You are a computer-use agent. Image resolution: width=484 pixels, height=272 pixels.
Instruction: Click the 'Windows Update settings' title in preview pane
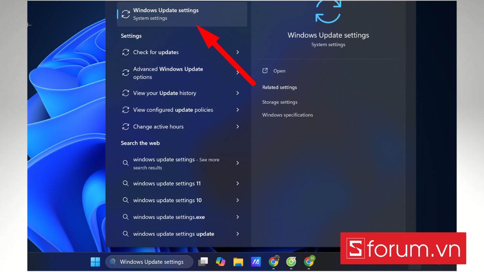(x=328, y=35)
